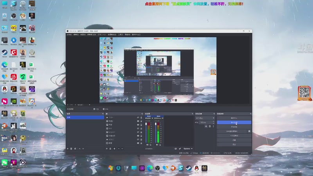Screen dimensions: 313x176
Task: Click the blue 停止直播 Stop Streaming button
Action: (234, 122)
